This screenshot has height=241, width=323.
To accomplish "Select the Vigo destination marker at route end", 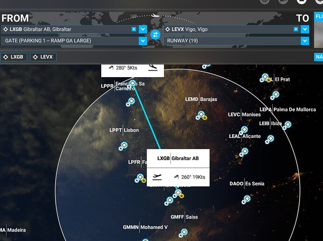I will point(133,83).
